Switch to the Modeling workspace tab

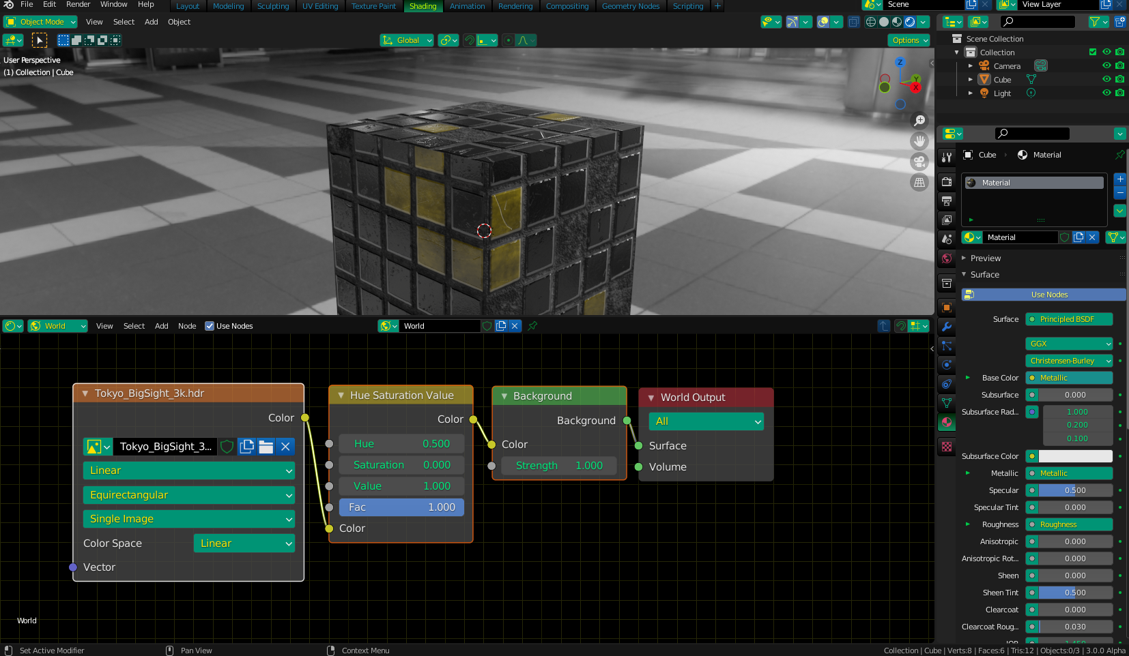click(228, 6)
